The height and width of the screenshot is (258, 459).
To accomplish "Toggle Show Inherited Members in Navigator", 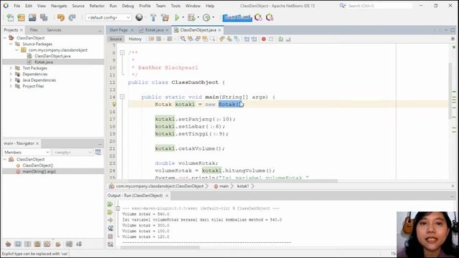I will (x=8, y=244).
